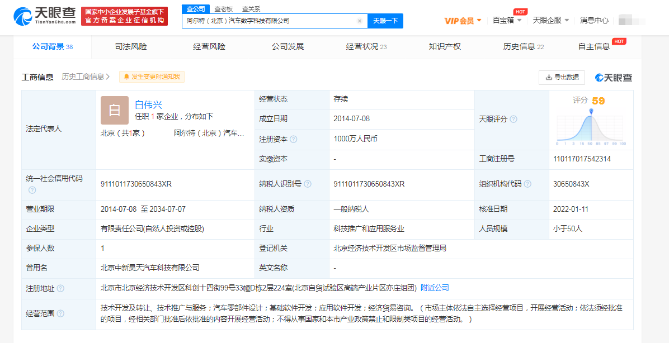Click the registration number 110117017542314
This screenshot has height=343, width=669.
[582, 159]
